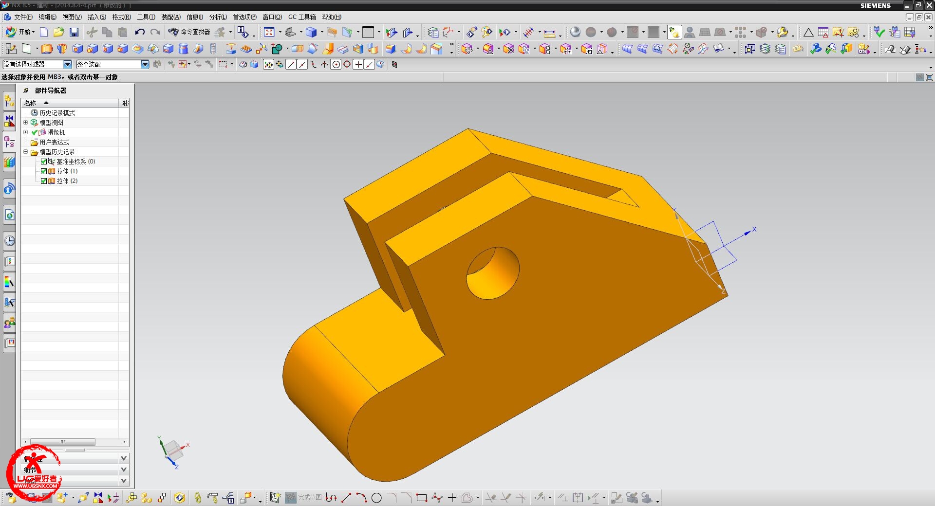Open the 帮助(H) menu
The width and height of the screenshot is (935, 506).
tap(332, 17)
